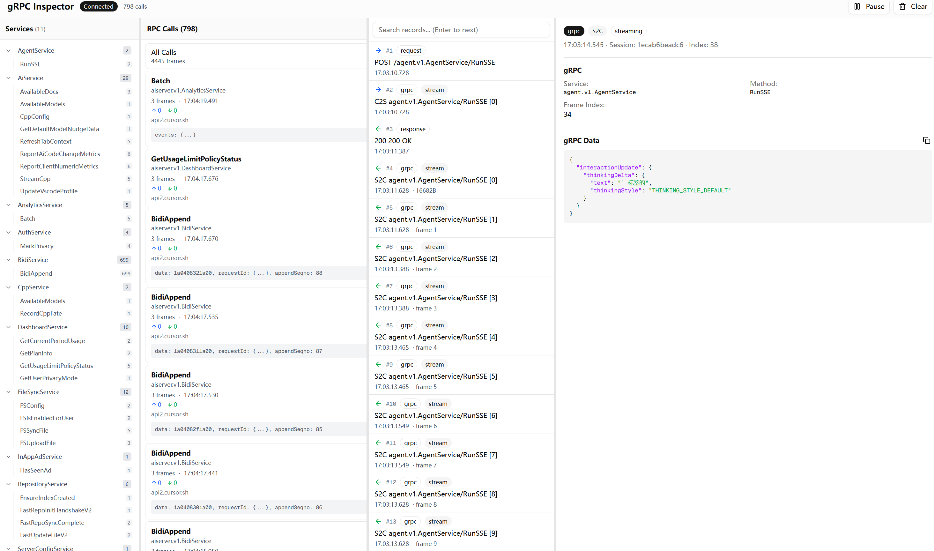Click the Clear button with trash icon

tap(913, 6)
